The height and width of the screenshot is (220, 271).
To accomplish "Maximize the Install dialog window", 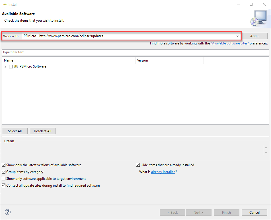I will [x=251, y=4].
